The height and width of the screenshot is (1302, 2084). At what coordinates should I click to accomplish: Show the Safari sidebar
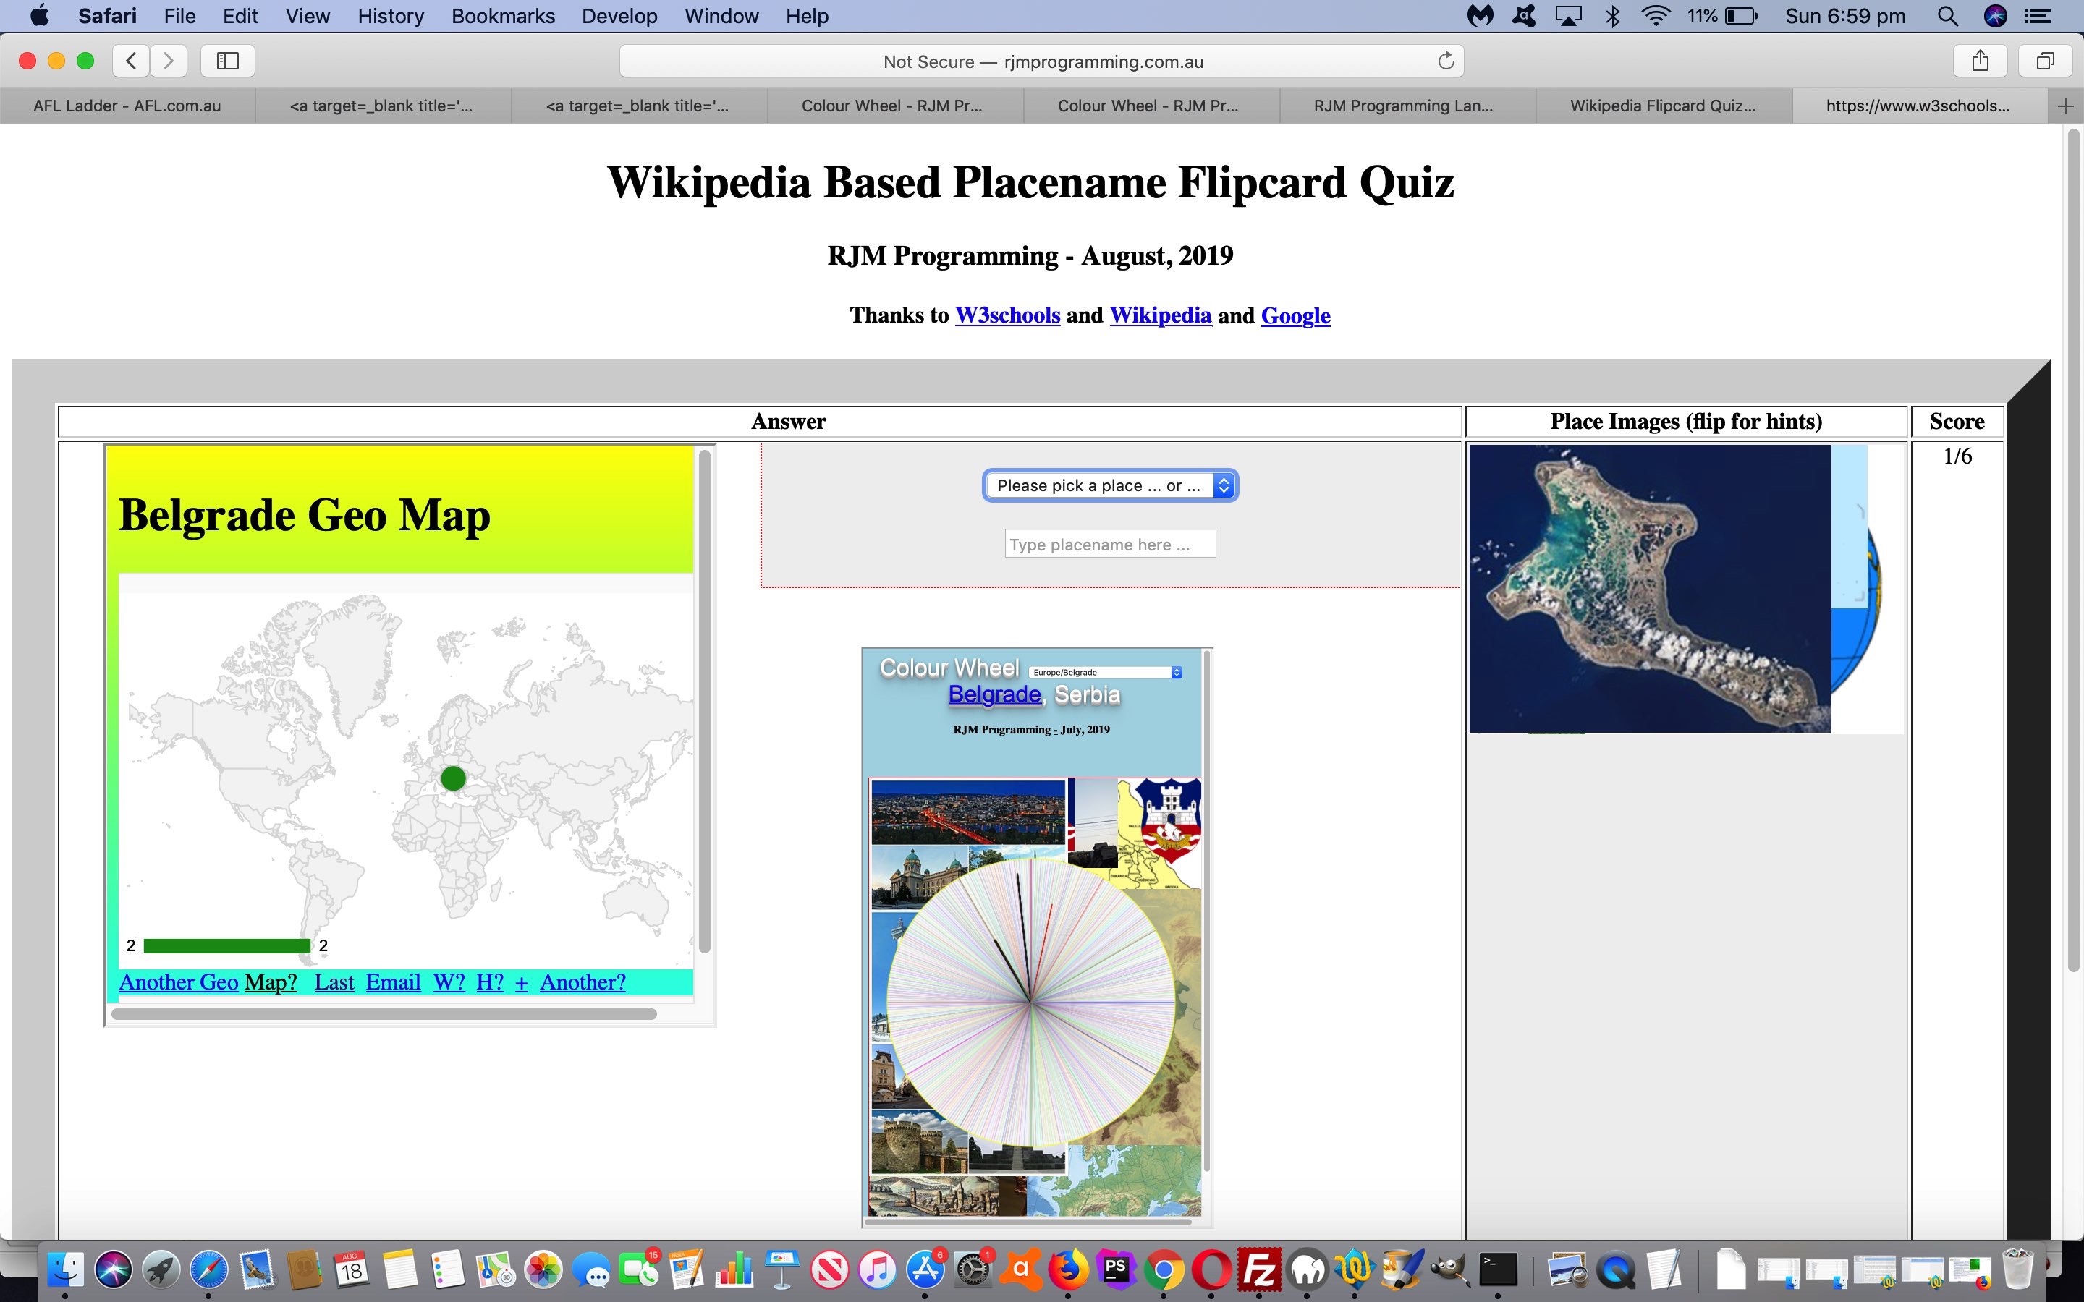coord(227,60)
